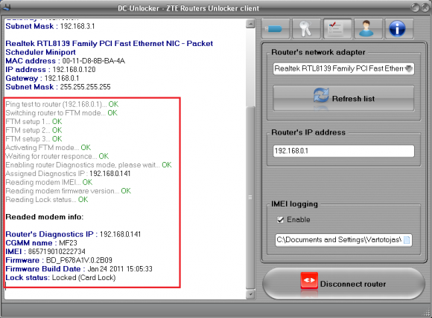
Task: Click the 'Reading modem IMEI' line
Action: [48, 182]
